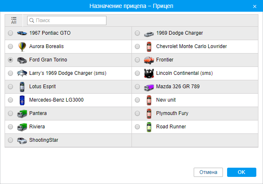The width and height of the screenshot is (263, 184).
Task: Click the Mazda 326 GR 789 purple truck icon
Action: [149, 87]
